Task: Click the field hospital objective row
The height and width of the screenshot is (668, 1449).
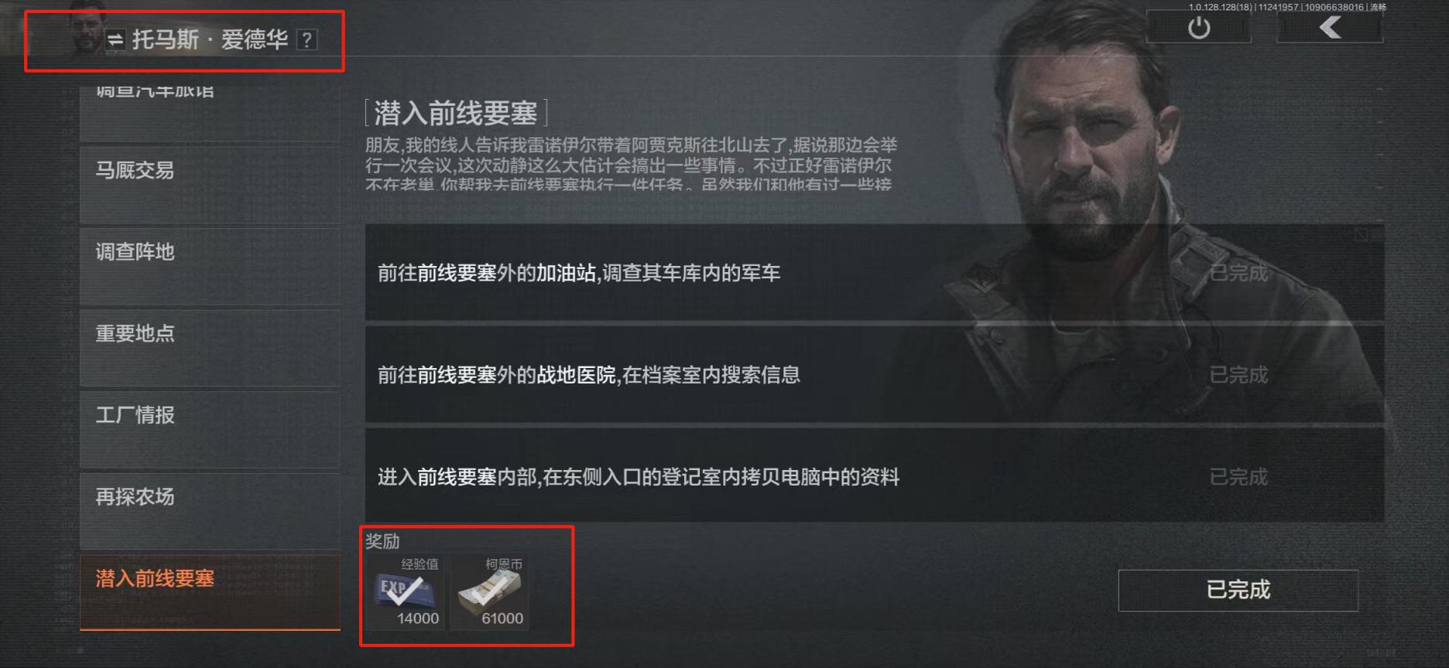Action: (x=874, y=375)
